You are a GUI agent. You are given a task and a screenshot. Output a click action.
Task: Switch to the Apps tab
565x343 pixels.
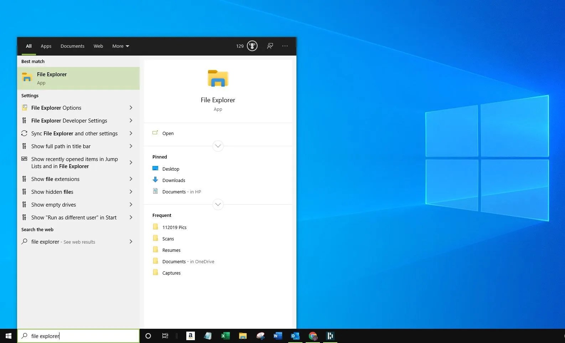[46, 46]
